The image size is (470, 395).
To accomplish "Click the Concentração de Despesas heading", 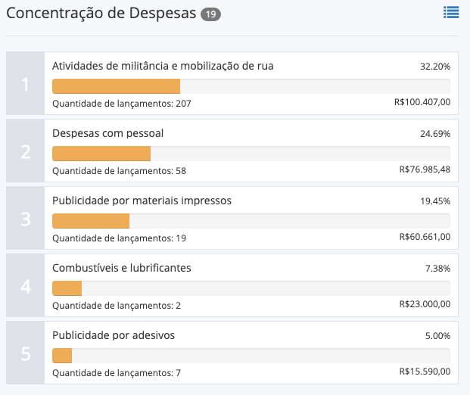I will point(101,14).
